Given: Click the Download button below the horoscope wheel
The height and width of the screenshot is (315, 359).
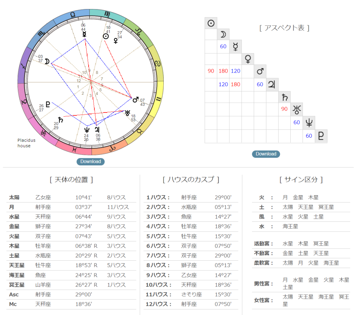Looking at the screenshot, I should (x=90, y=162).
